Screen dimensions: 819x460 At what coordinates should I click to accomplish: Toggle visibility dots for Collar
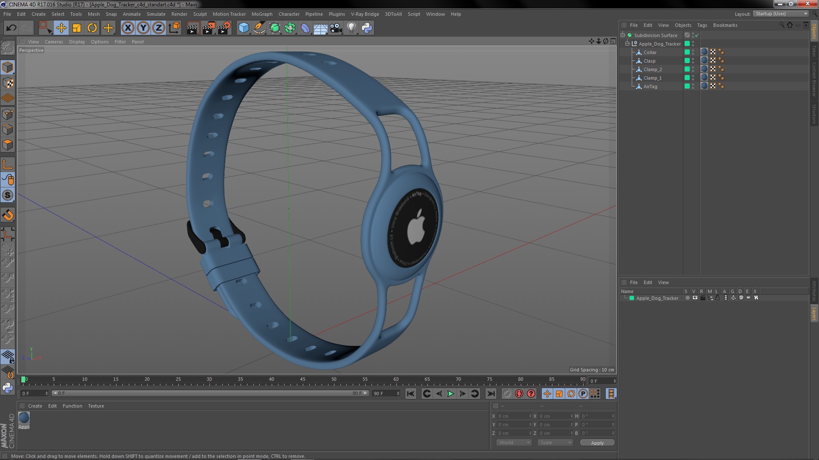tap(693, 52)
